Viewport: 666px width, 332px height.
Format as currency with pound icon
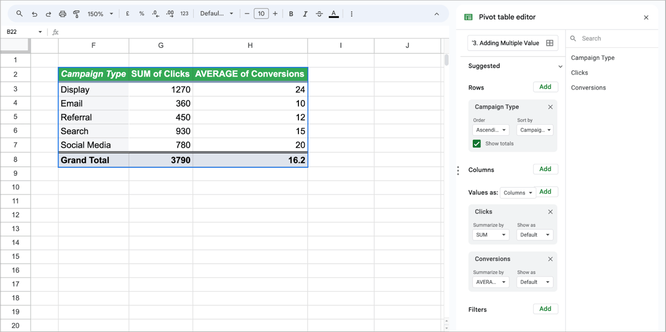pyautogui.click(x=128, y=14)
